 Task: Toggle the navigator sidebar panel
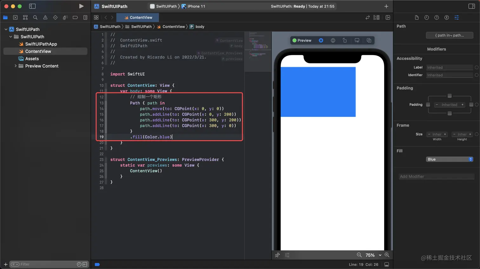[x=32, y=6]
